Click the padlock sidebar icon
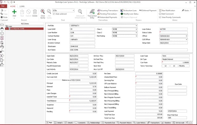The width and height of the screenshot is (197, 125). pos(2,64)
